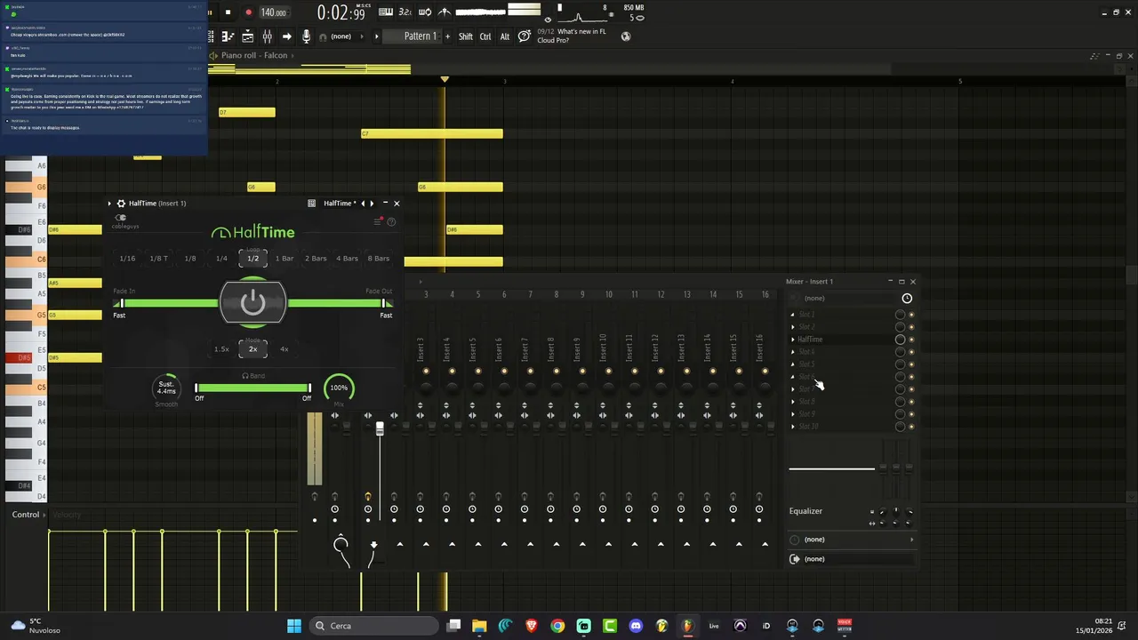The width and height of the screenshot is (1138, 640).
Task: Open HalfTime plugin gear settings icon
Action: [x=121, y=204]
